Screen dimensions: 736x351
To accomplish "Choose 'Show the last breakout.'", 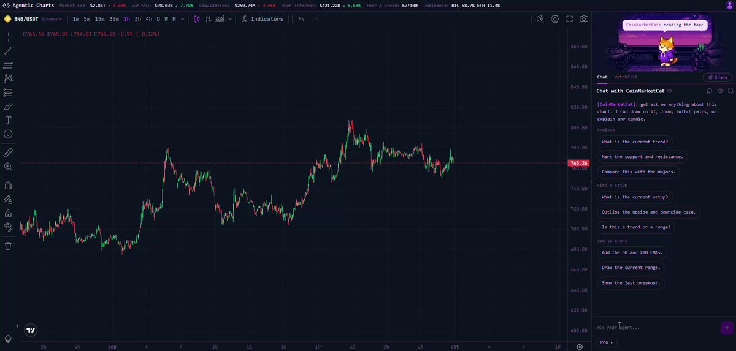I will tap(631, 283).
